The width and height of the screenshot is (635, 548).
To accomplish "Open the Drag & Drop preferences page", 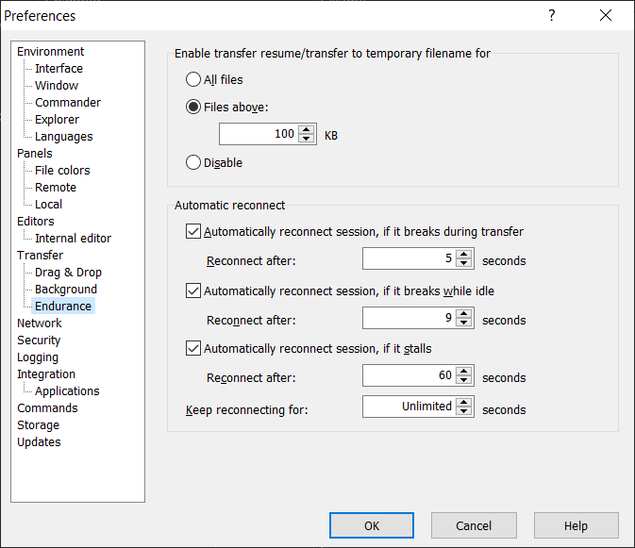I will tap(68, 272).
